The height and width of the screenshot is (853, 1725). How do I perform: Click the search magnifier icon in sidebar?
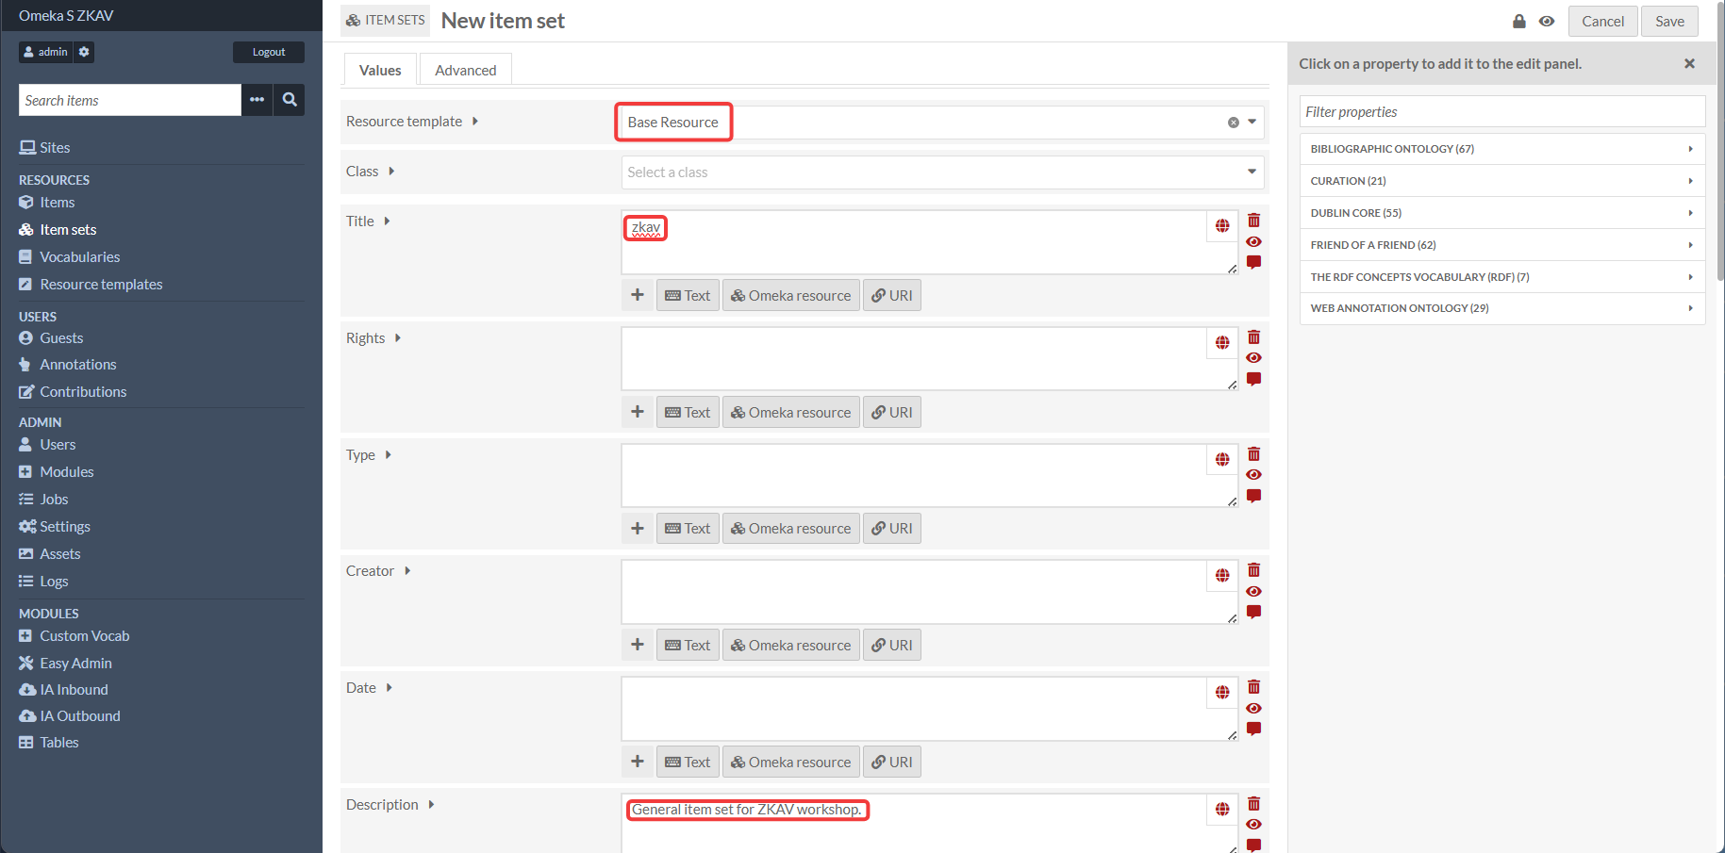click(x=290, y=100)
